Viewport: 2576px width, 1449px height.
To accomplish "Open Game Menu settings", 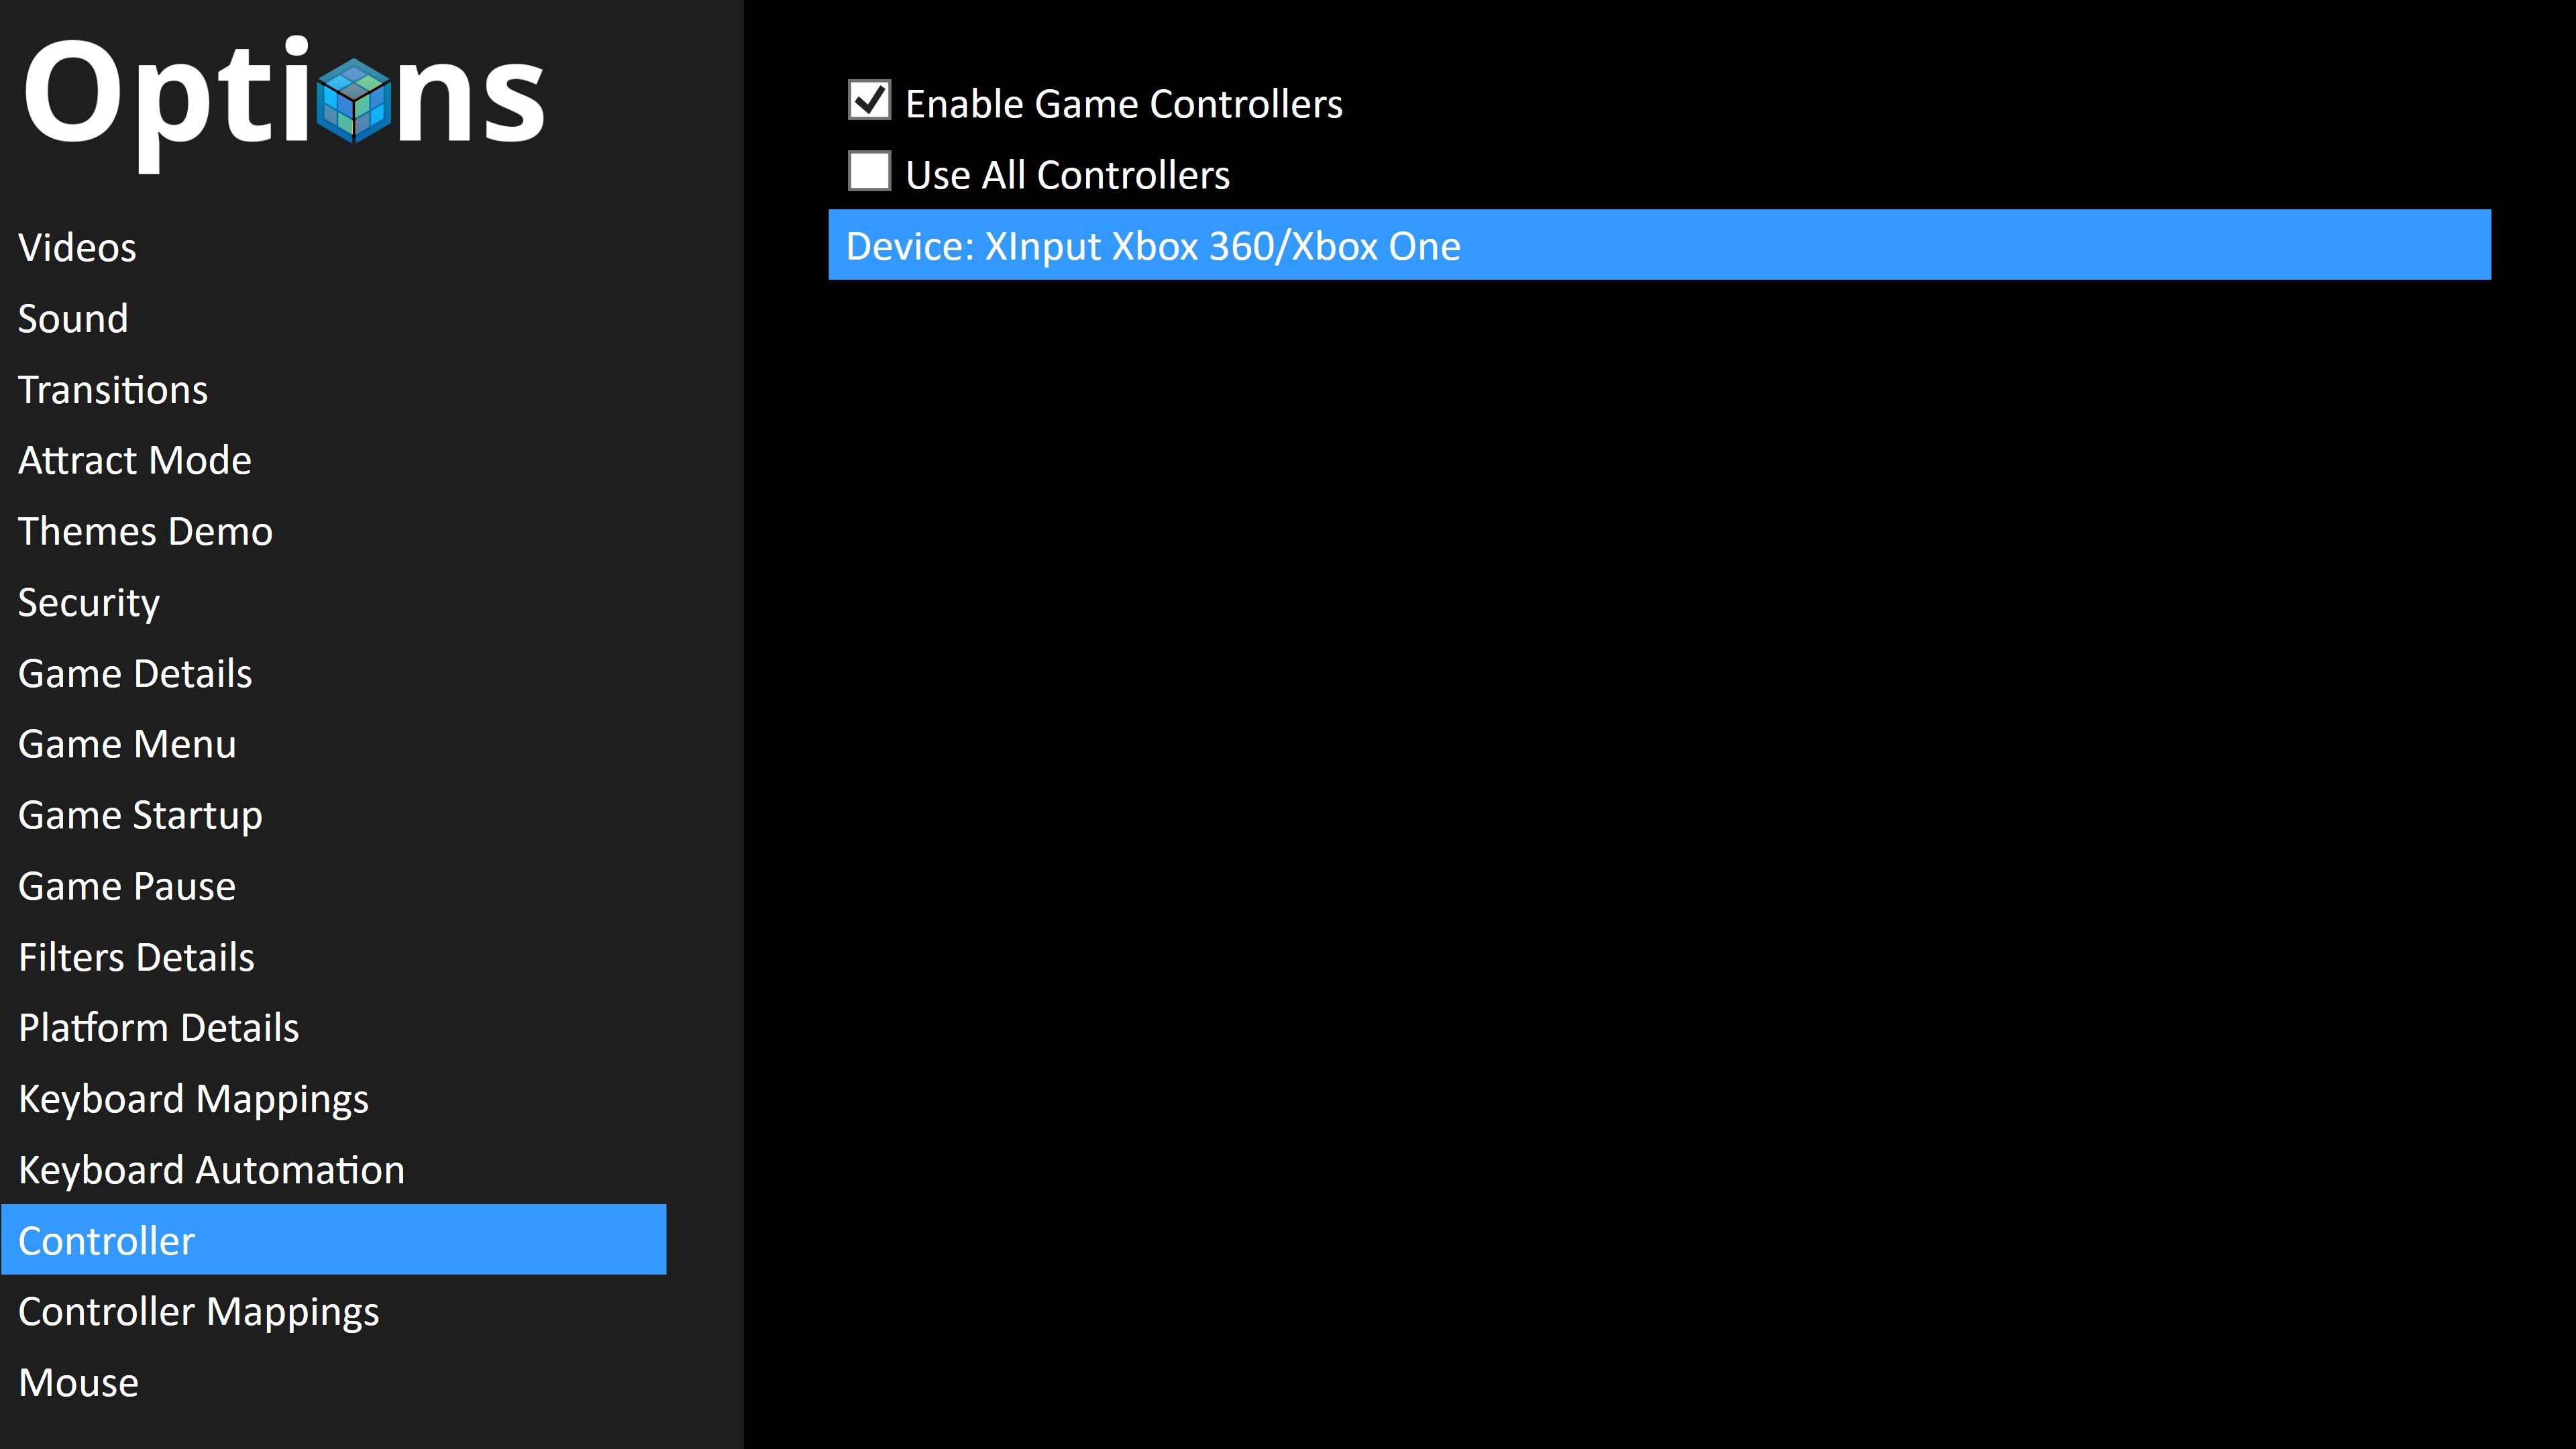I will [127, 745].
